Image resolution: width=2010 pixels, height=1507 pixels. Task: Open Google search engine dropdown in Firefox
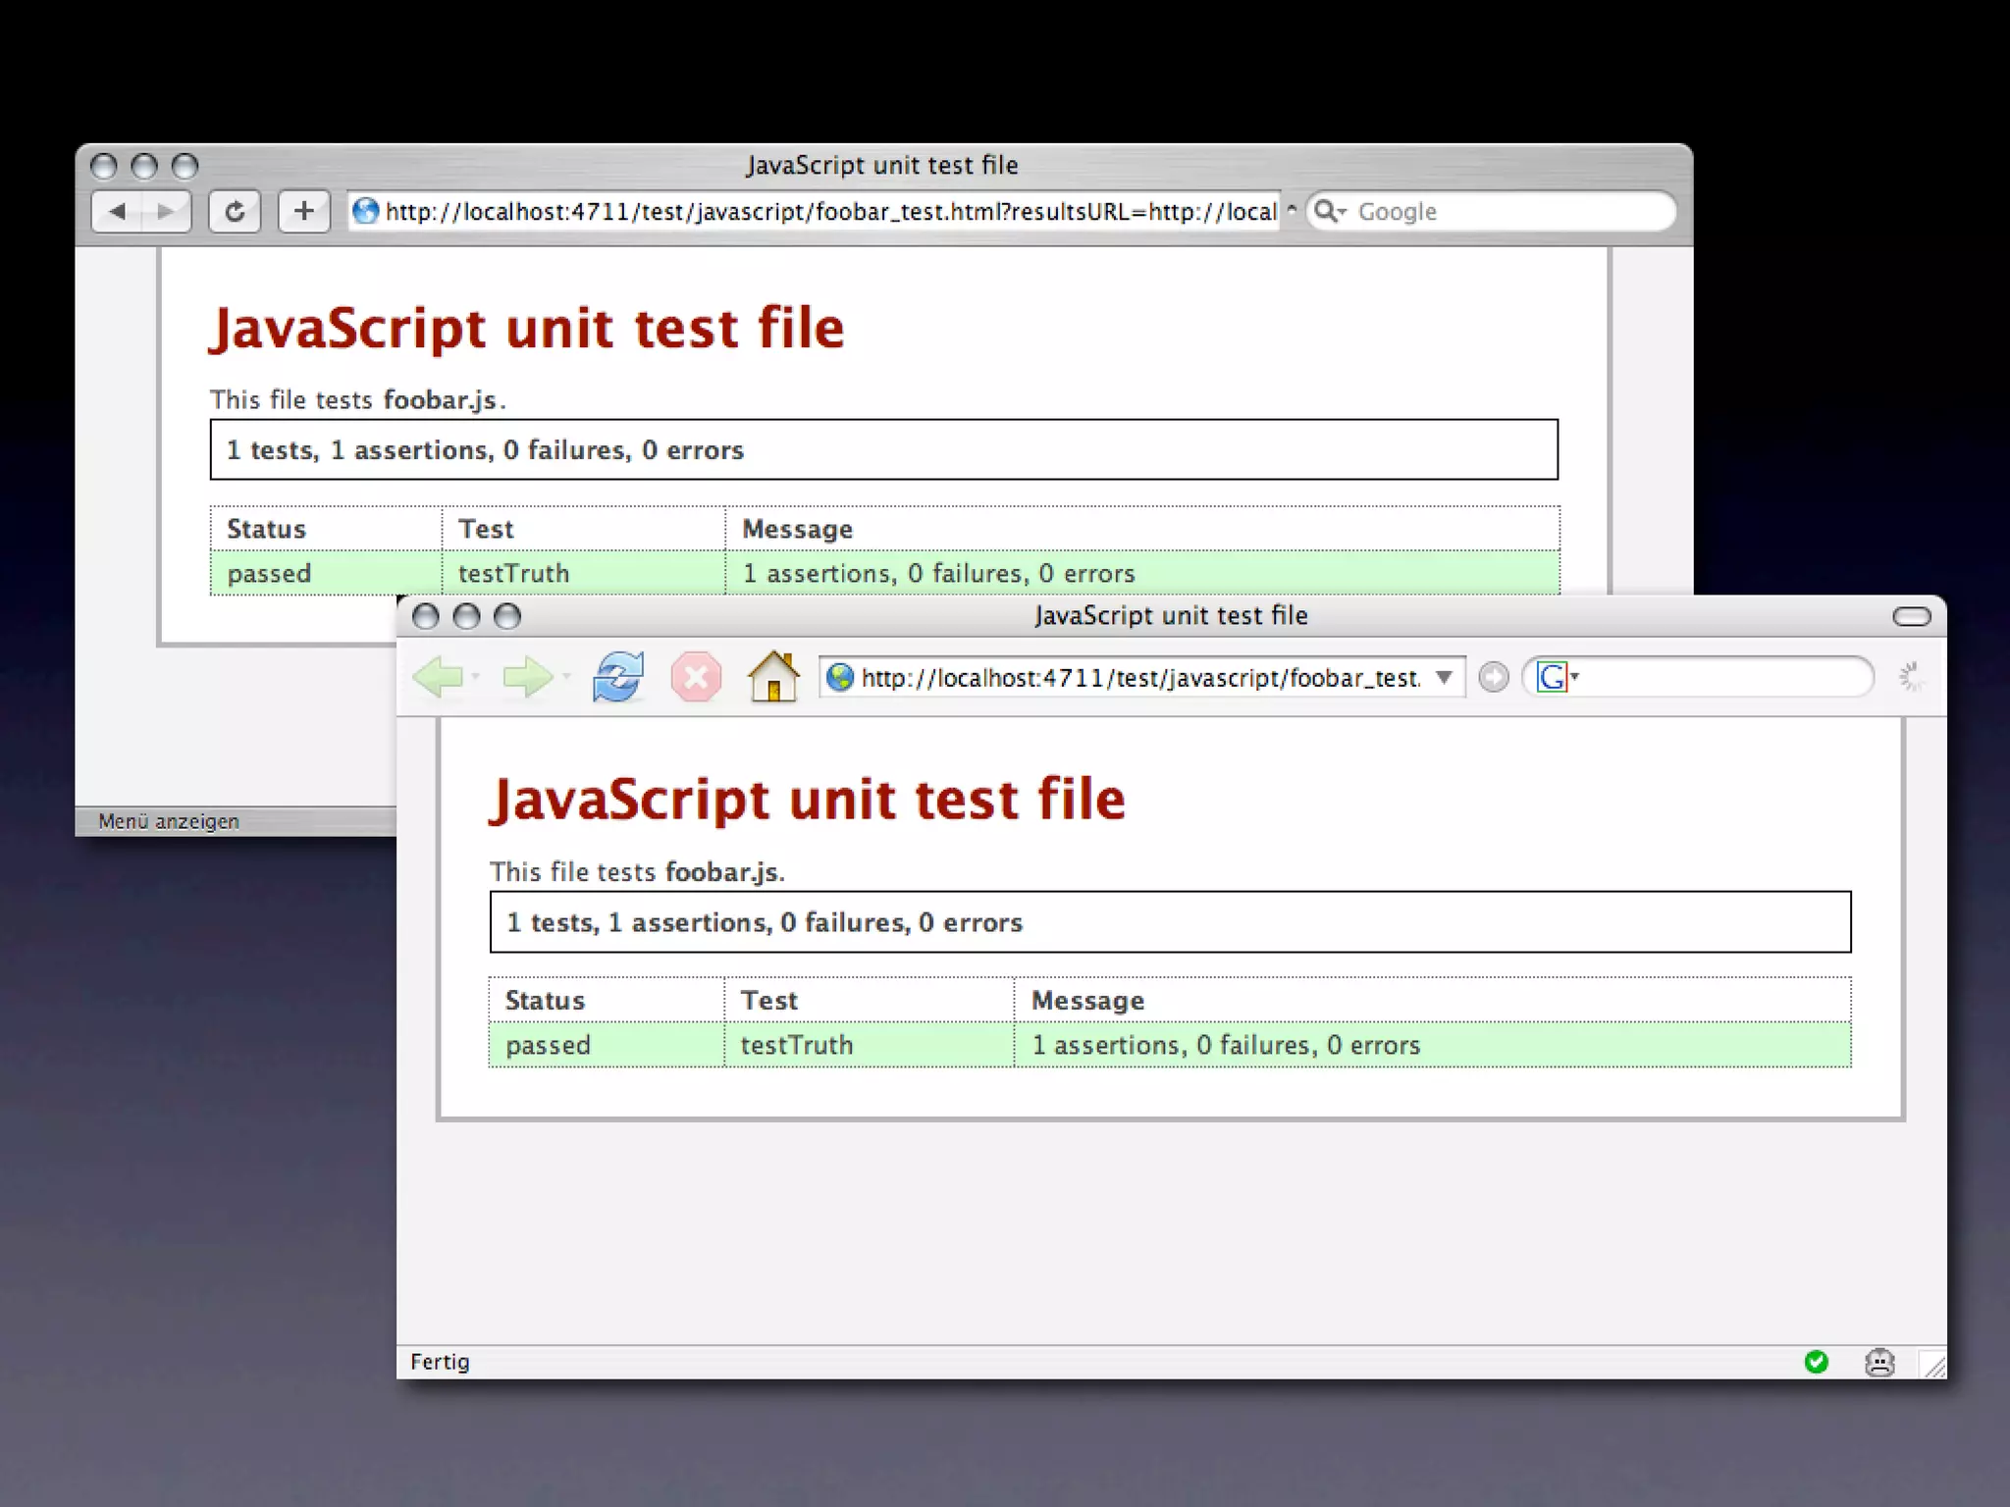pos(1558,677)
